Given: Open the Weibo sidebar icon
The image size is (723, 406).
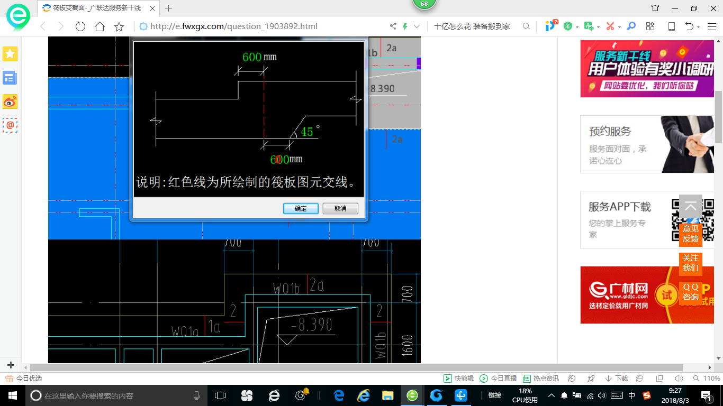Looking at the screenshot, I should click(10, 101).
